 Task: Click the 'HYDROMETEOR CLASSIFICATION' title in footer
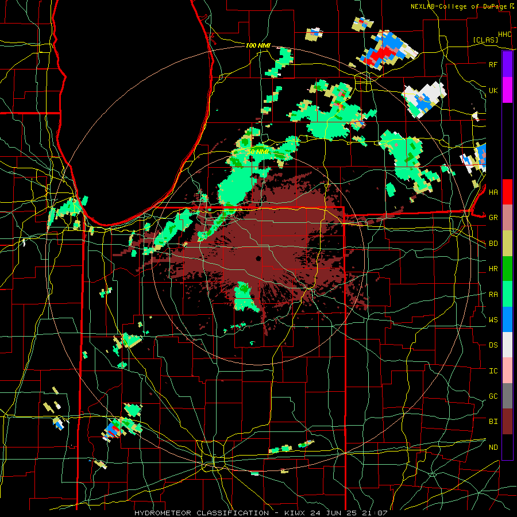[202, 513]
